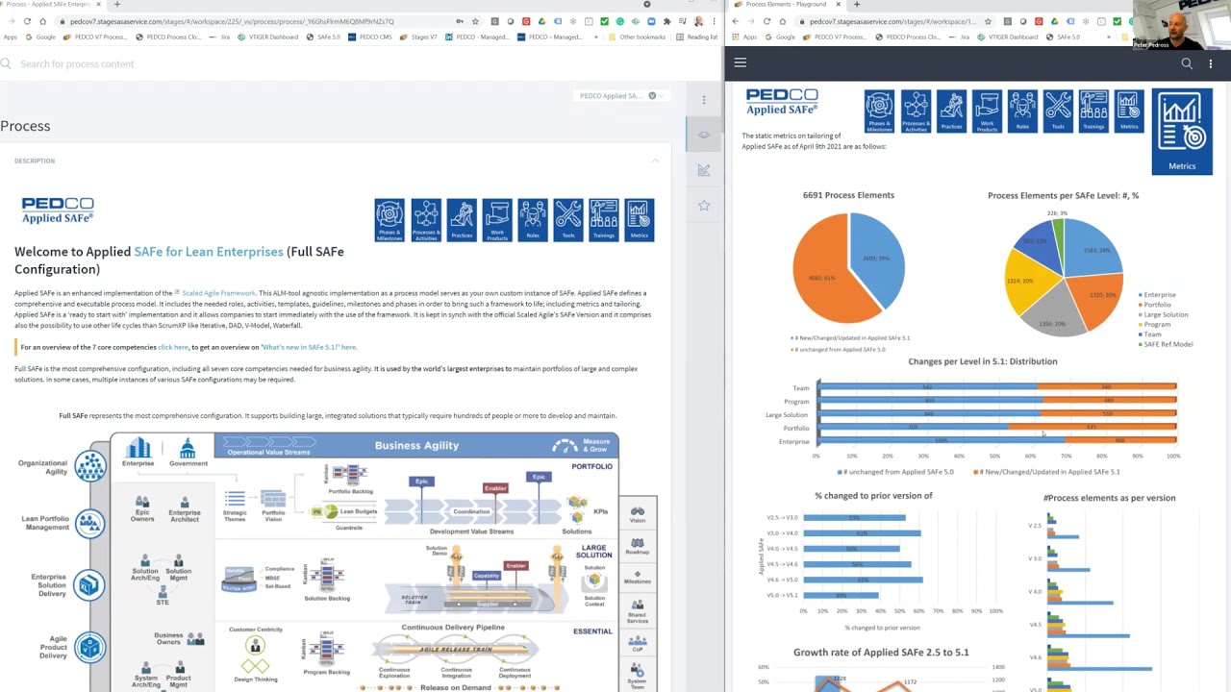Click Team bar in Changes per Level chart

[x=996, y=387]
